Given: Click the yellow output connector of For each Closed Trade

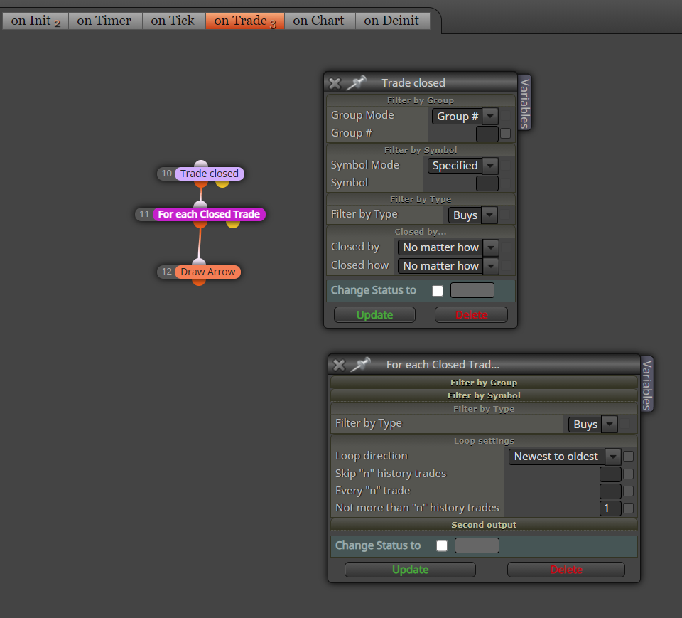Looking at the screenshot, I should [x=233, y=224].
